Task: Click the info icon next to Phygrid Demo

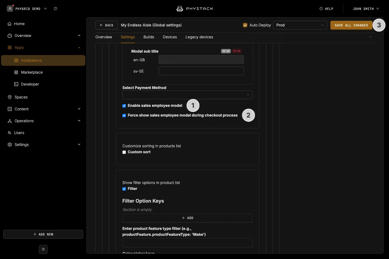Action: pos(55,9)
